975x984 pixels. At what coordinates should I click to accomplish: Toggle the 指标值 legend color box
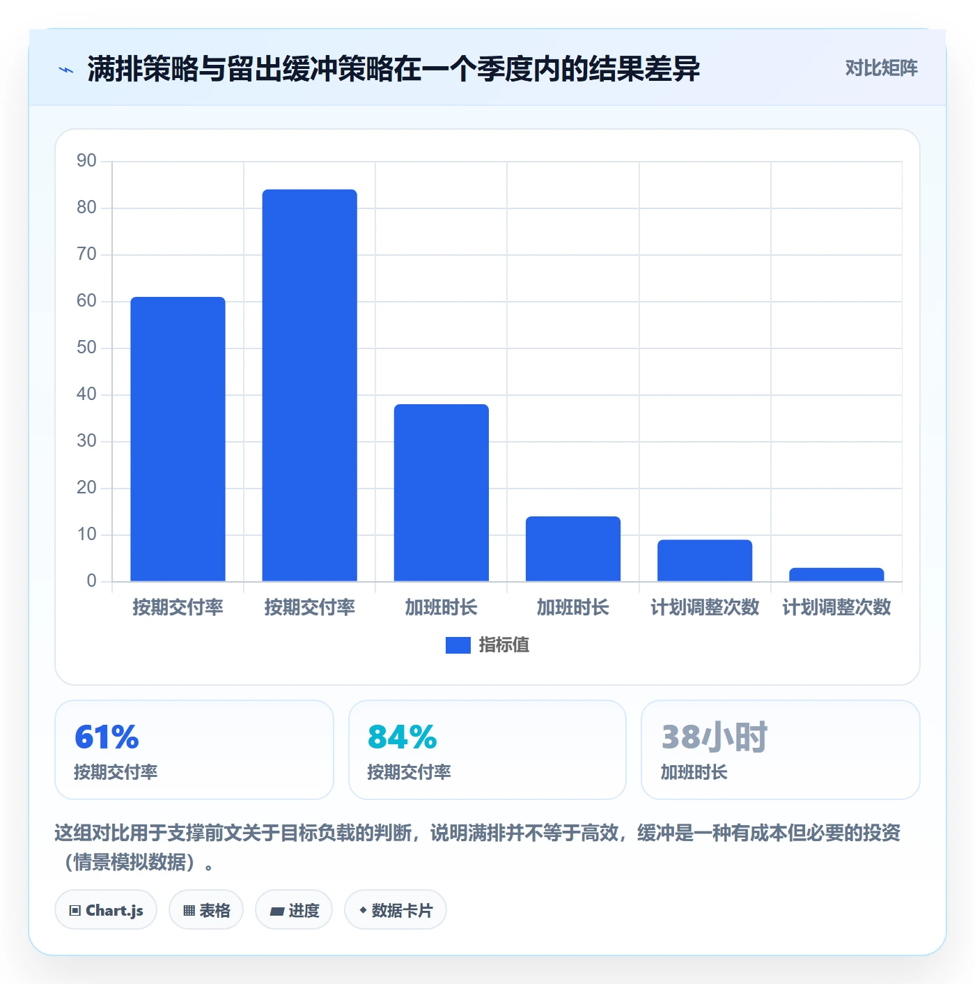tap(458, 645)
